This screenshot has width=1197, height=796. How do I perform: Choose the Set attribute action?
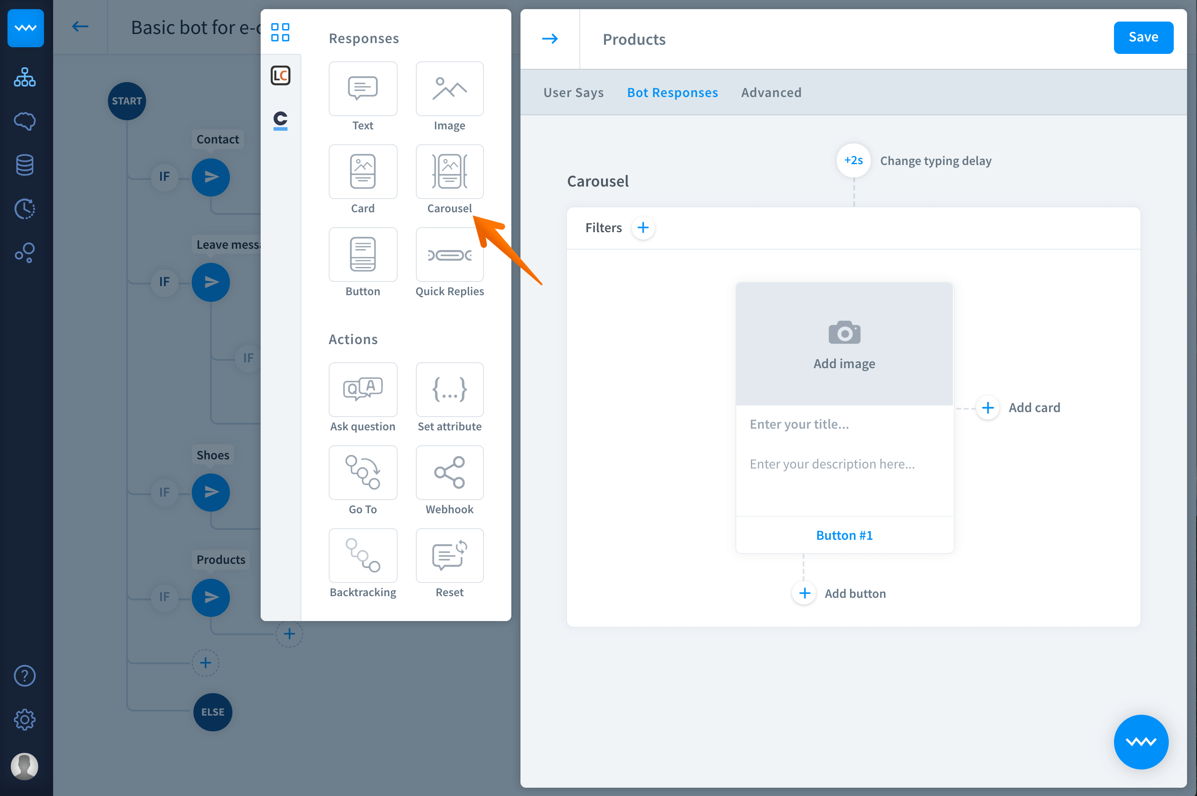point(449,390)
